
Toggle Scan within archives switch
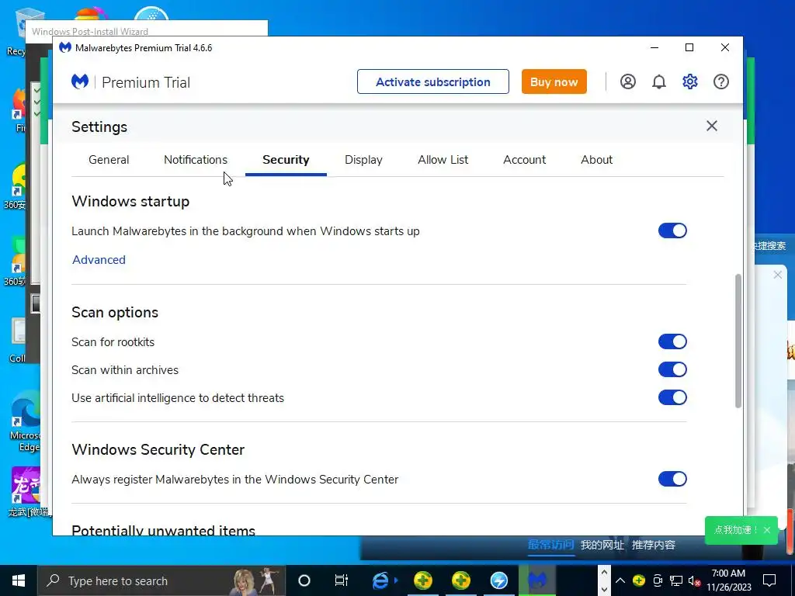[672, 369]
